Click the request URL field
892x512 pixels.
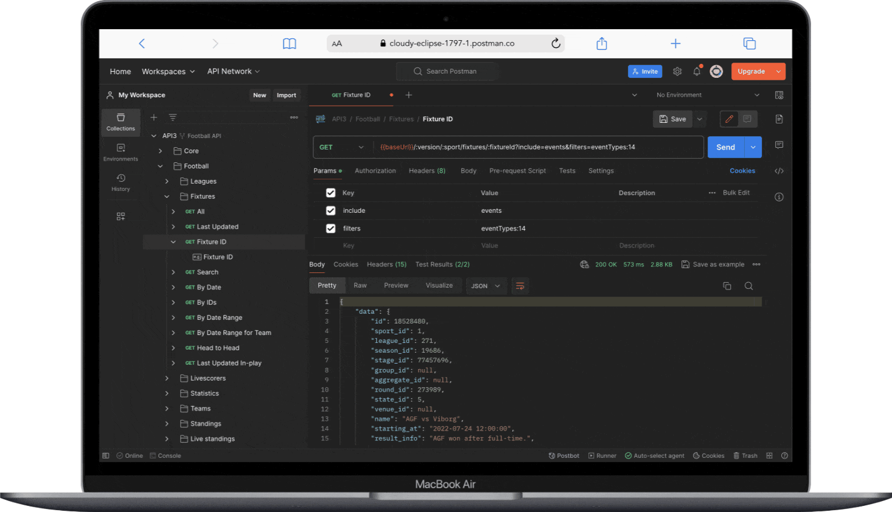539,147
